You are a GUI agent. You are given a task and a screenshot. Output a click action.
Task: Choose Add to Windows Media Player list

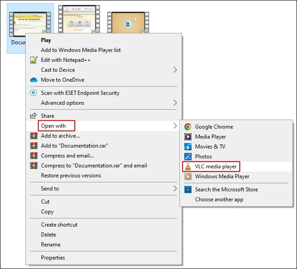(x=81, y=50)
